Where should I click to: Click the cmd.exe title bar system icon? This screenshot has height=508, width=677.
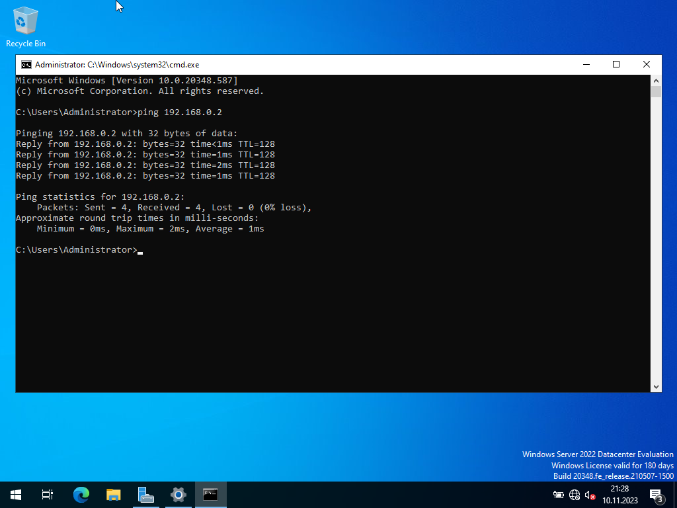pyautogui.click(x=26, y=65)
